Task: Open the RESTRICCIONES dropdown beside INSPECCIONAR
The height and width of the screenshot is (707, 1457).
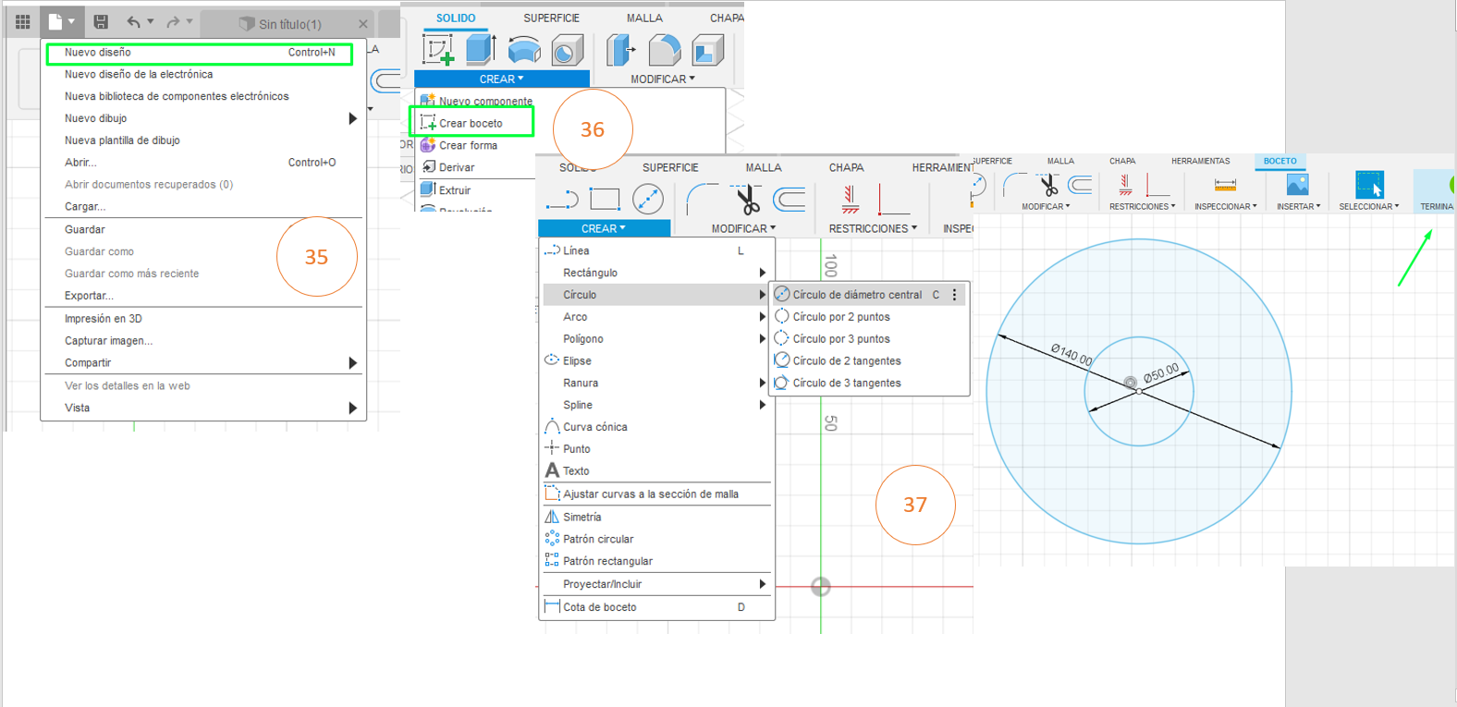Action: 1143,206
